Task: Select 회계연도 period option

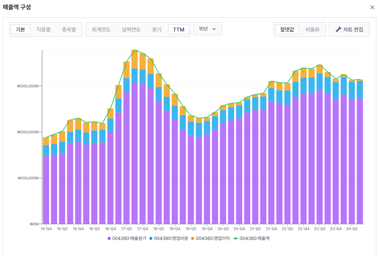Action: point(101,30)
